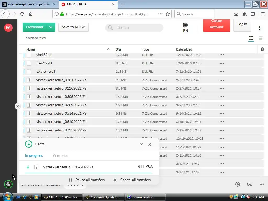Go back to previous page
This screenshot has width=268, height=201.
(5, 14)
